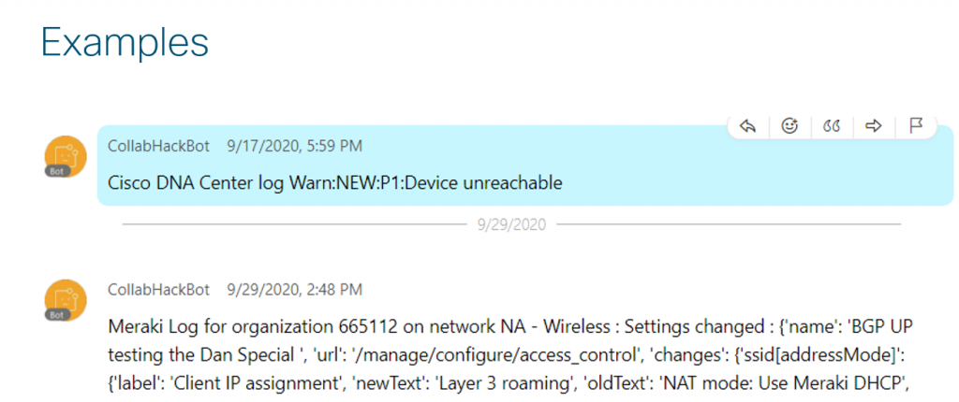Forward the message with the right arrow icon
Screen dimensions: 959x402
[873, 126]
